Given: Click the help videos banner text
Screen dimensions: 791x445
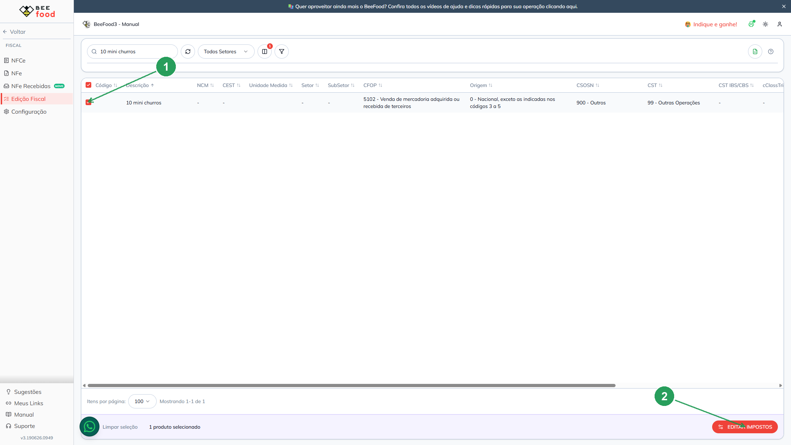Looking at the screenshot, I should [433, 6].
